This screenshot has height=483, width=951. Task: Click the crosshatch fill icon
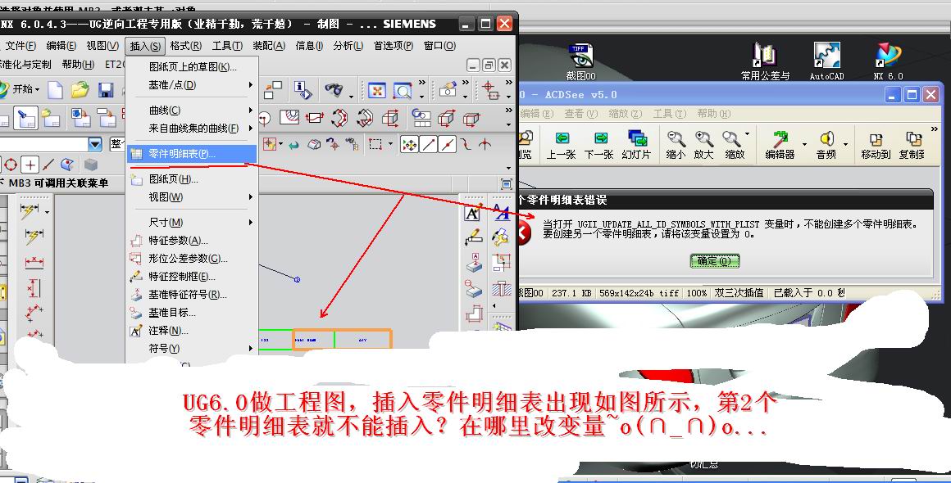(x=502, y=289)
